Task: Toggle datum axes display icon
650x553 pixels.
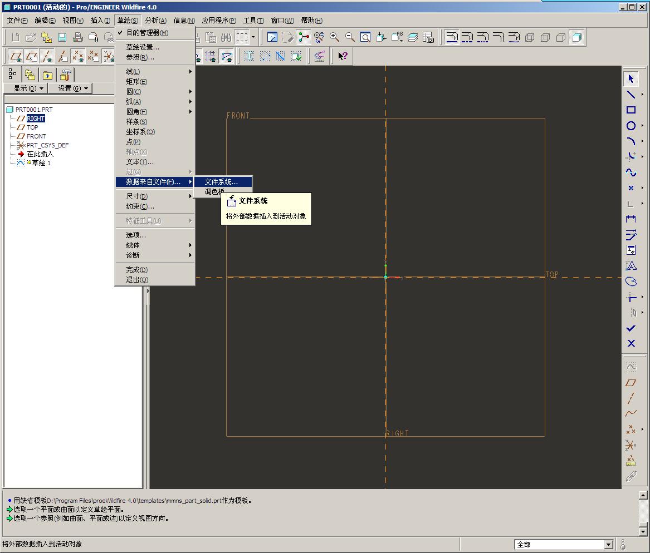Action: tap(47, 56)
